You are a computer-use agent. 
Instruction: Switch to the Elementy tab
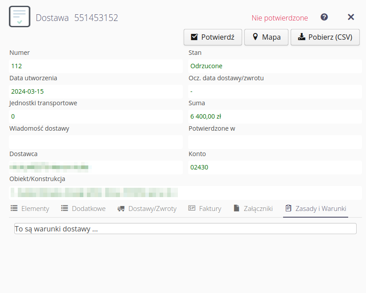click(x=30, y=208)
